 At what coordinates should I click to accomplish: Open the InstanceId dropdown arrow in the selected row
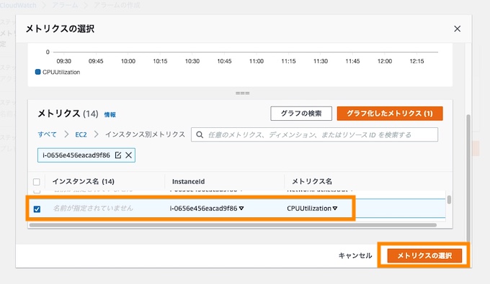(x=241, y=209)
